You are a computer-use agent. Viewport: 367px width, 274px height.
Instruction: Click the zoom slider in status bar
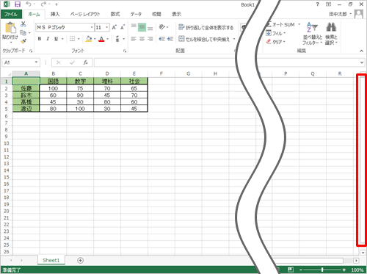tap(322, 270)
